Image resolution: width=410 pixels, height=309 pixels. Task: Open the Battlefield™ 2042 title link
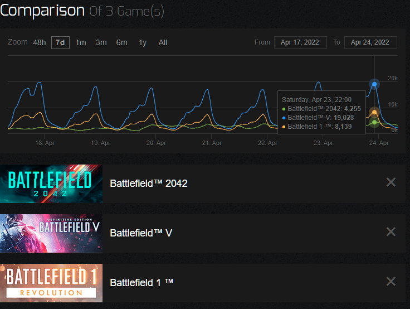click(149, 184)
